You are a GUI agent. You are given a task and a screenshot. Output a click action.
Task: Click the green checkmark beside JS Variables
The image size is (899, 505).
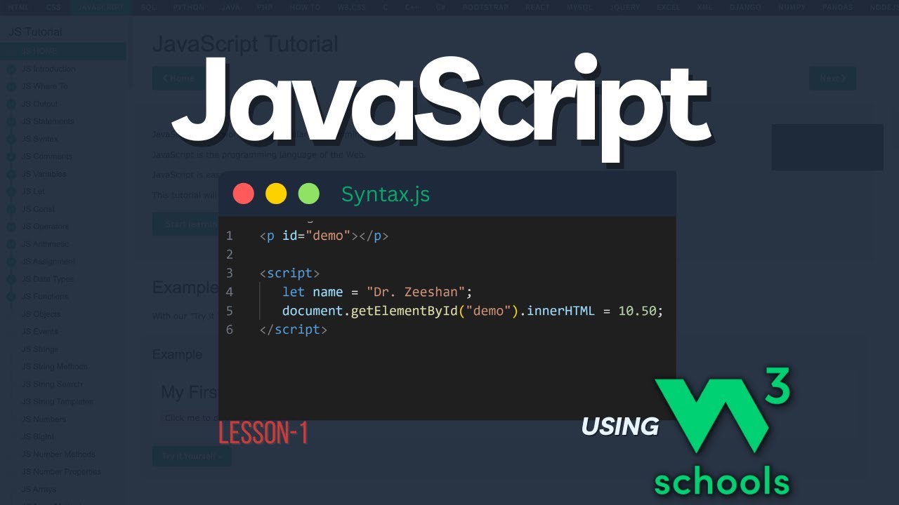pyautogui.click(x=11, y=175)
